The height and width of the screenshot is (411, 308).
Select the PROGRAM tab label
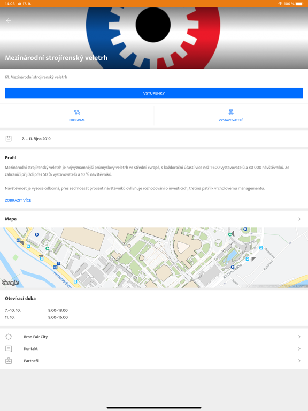click(x=77, y=120)
